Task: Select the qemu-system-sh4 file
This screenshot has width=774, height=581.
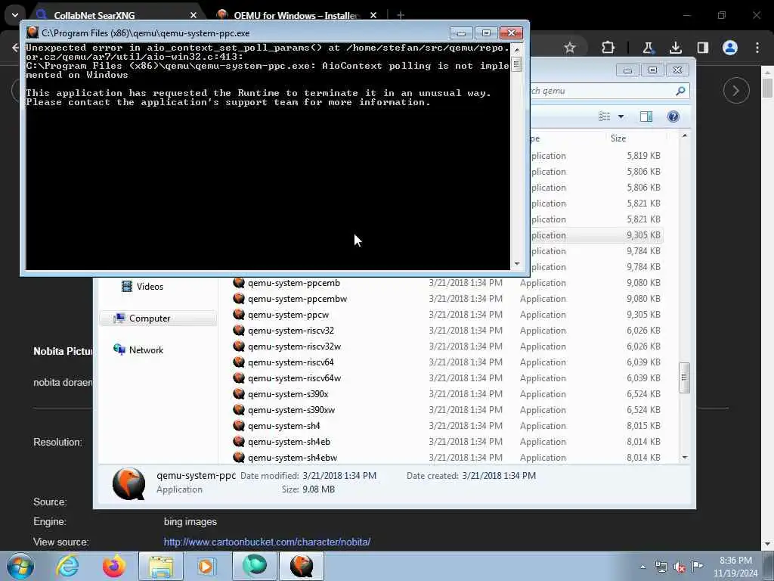Action: tap(284, 425)
